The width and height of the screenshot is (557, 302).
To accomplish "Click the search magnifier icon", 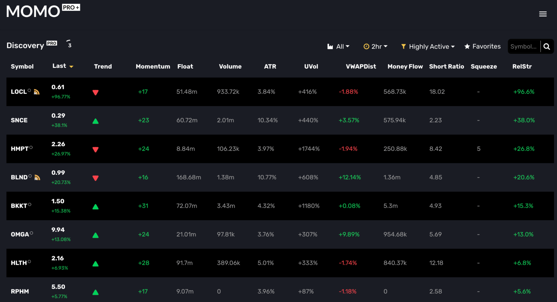I will tap(547, 47).
